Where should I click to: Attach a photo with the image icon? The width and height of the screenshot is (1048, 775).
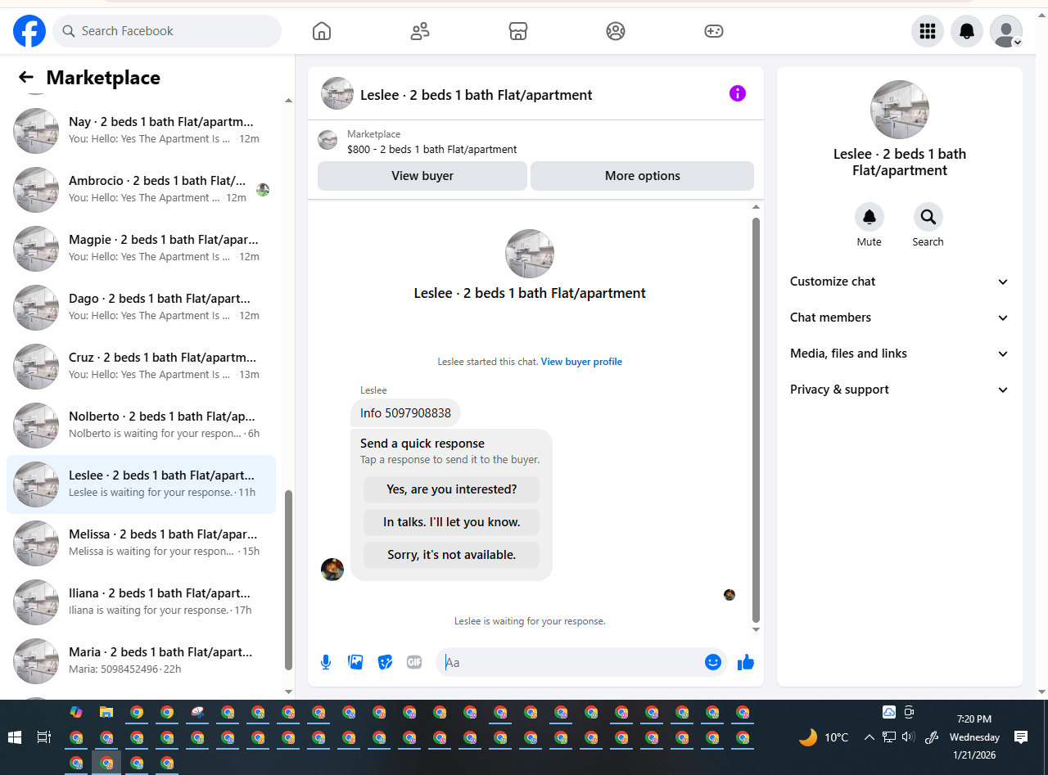355,662
